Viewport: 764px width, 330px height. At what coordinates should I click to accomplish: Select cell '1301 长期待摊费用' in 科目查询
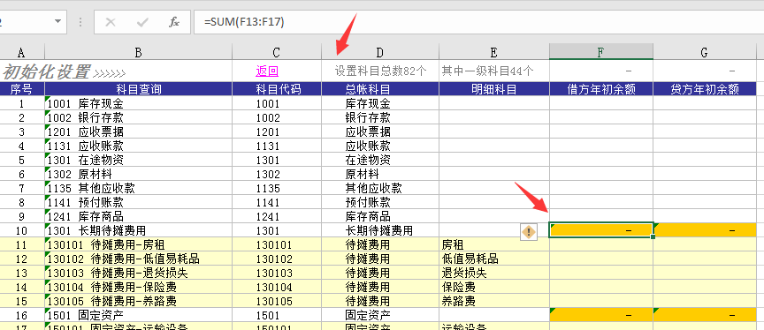(x=138, y=230)
